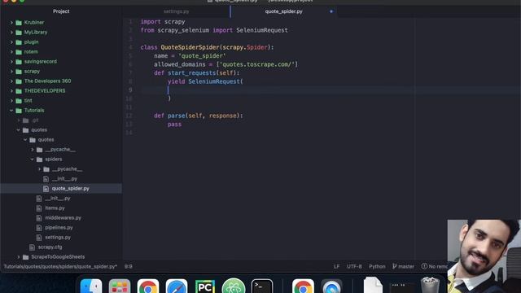Select the tint folder row
Viewport: 521px width, 293px height.
coord(61,101)
